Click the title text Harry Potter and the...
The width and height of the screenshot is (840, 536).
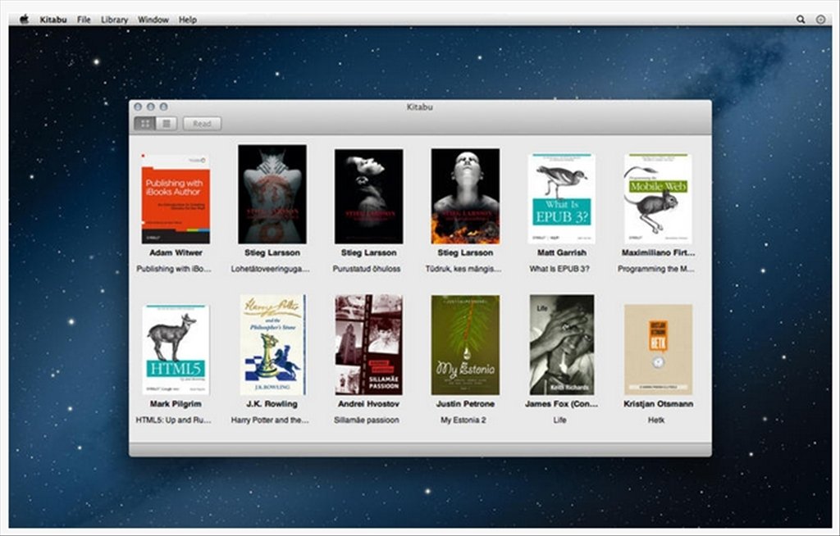tap(270, 420)
